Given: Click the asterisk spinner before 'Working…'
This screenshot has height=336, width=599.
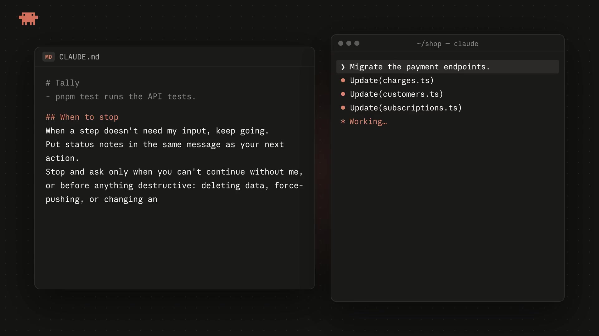Looking at the screenshot, I should 343,121.
